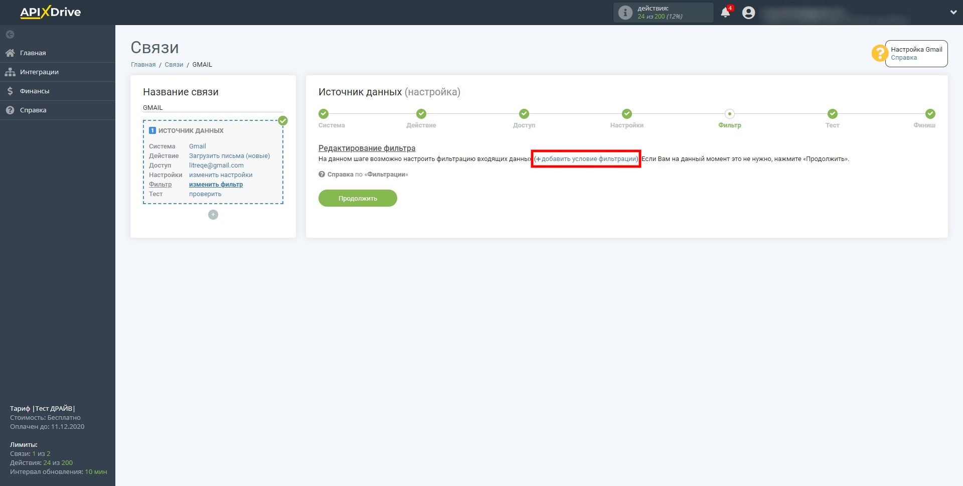This screenshot has width=963, height=486.
Task: Click the Продолжить button
Action: [358, 198]
